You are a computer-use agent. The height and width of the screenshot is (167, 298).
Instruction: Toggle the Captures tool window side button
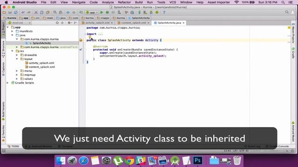(3, 69)
